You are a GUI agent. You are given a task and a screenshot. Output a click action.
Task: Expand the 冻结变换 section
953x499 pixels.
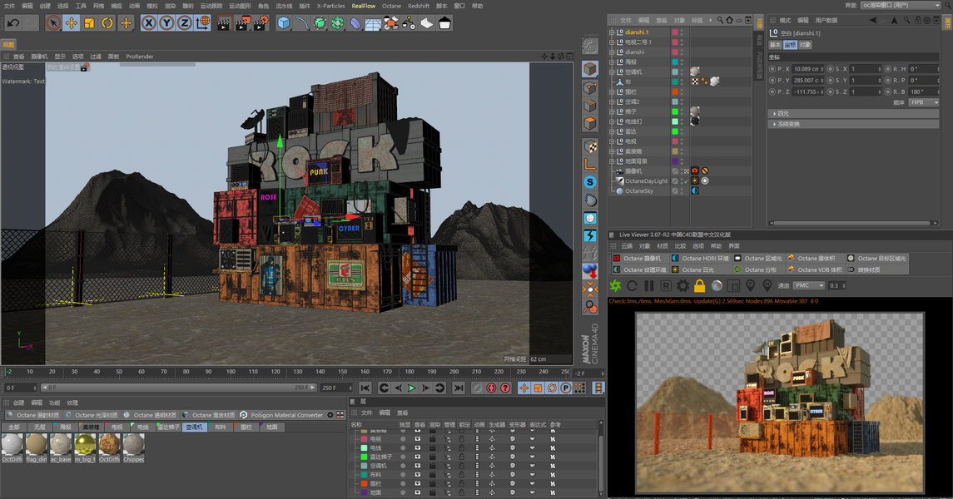[854, 124]
